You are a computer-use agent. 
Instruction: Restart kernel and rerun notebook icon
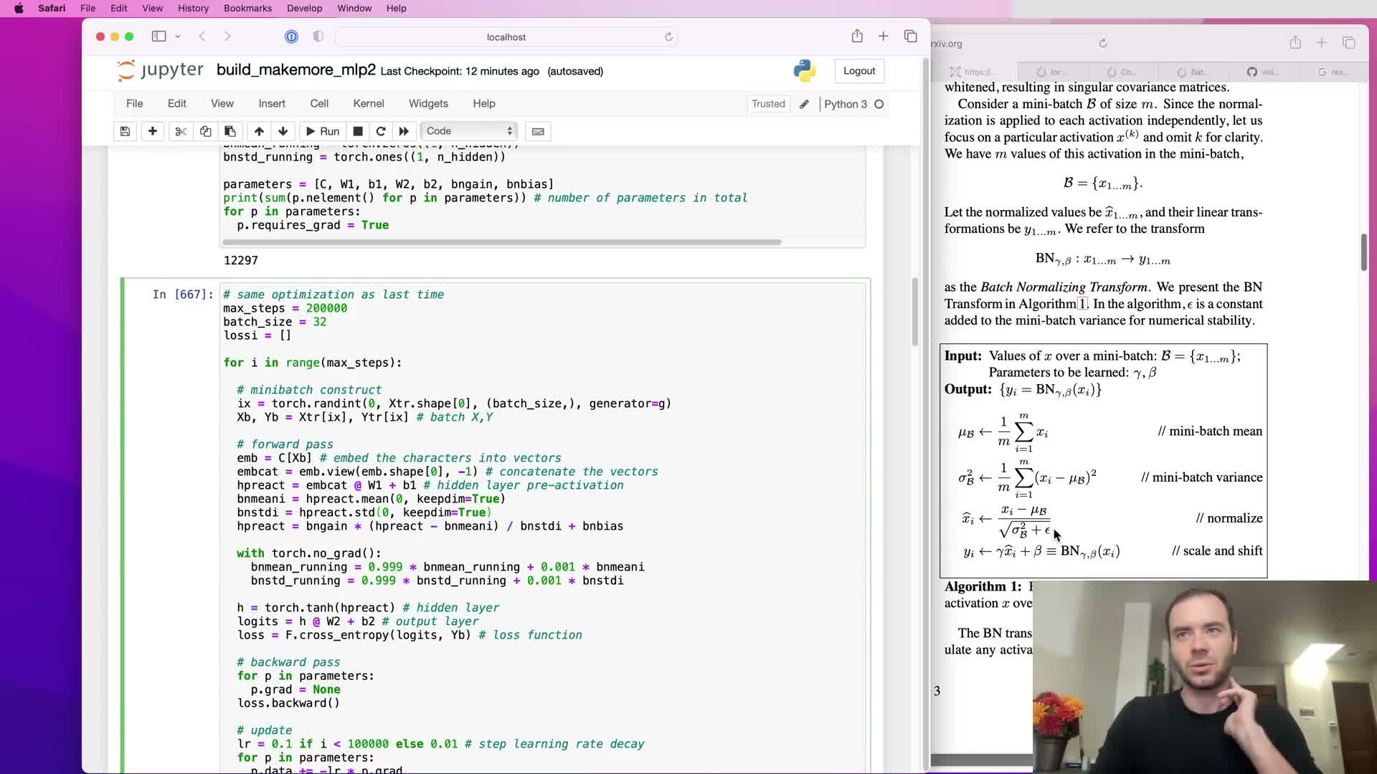(x=404, y=131)
